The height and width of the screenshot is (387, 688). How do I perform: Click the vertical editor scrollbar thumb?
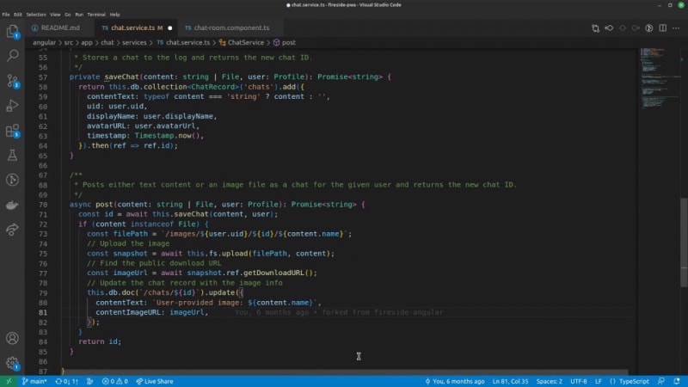click(684, 243)
